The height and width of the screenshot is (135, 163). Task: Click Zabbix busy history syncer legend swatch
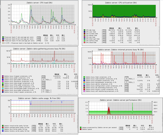pos(84,89)
